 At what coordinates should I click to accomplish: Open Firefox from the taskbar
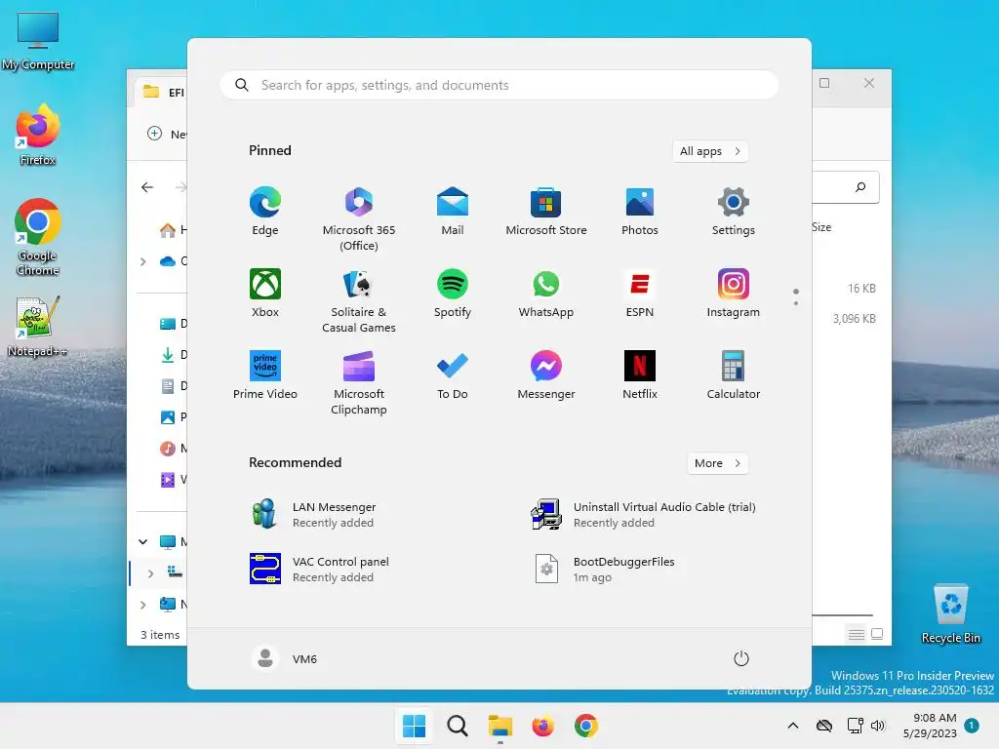[x=542, y=726]
